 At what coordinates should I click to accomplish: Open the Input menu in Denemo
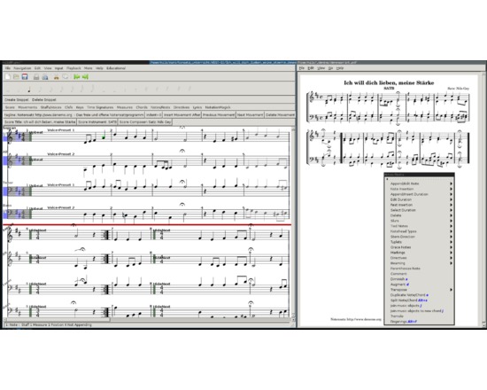click(58, 68)
